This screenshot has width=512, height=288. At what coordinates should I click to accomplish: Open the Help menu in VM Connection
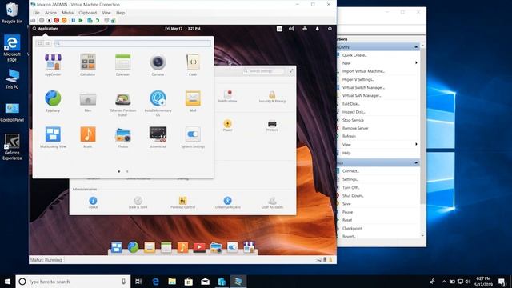(121, 13)
